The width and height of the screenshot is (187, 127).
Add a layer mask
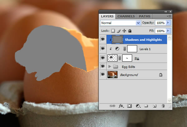click(129, 106)
